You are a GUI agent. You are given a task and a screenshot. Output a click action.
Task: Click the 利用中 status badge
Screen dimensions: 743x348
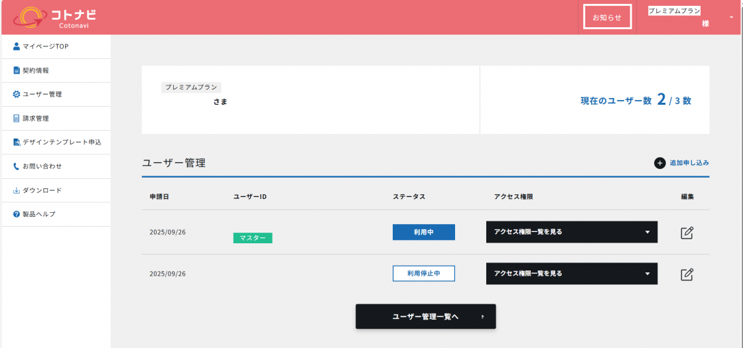[x=423, y=232]
